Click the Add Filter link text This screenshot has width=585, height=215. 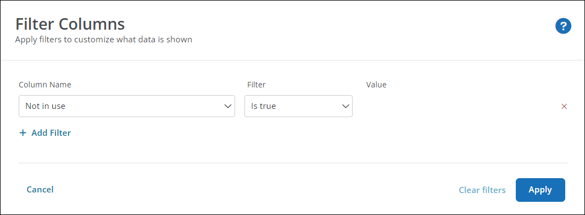tap(51, 133)
